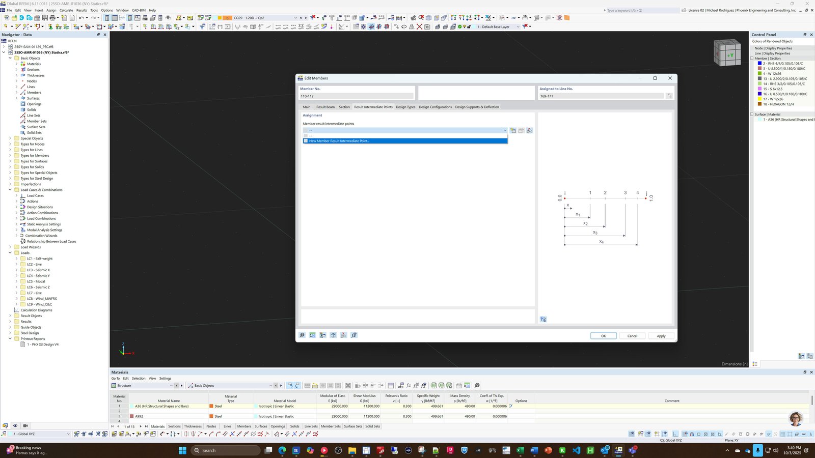The width and height of the screenshot is (815, 458).
Task: Open the Calculate menu
Action: (x=66, y=10)
